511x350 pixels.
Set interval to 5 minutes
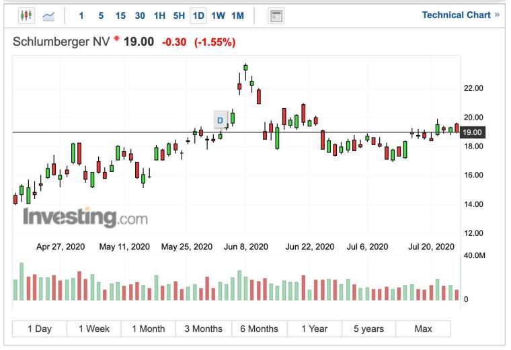click(101, 15)
